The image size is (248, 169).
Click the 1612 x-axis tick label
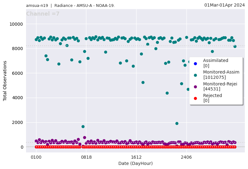136,157
